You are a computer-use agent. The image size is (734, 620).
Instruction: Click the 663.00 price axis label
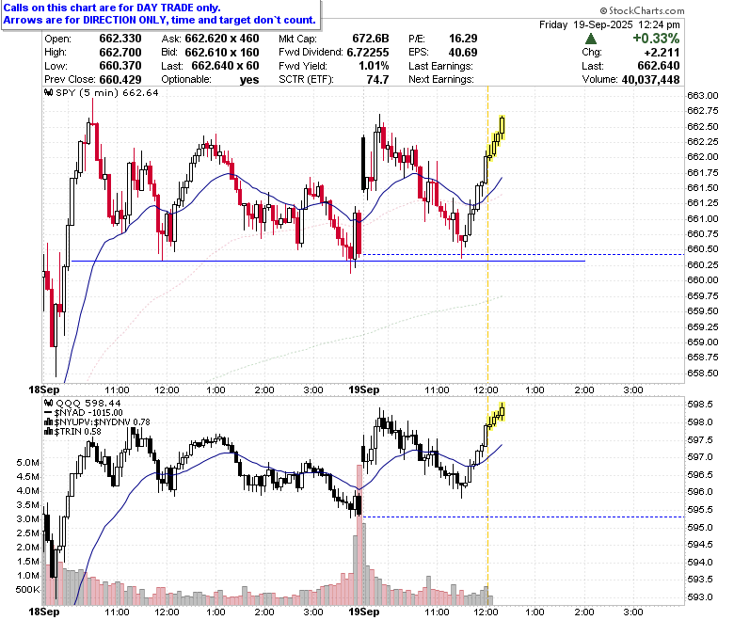(702, 95)
